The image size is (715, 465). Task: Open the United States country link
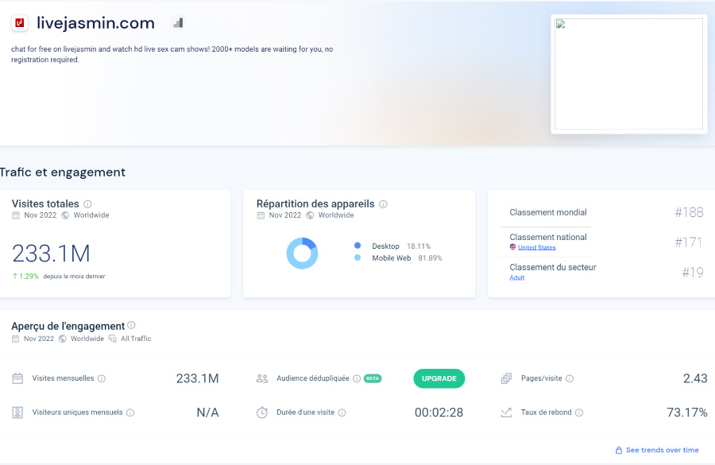(x=537, y=247)
